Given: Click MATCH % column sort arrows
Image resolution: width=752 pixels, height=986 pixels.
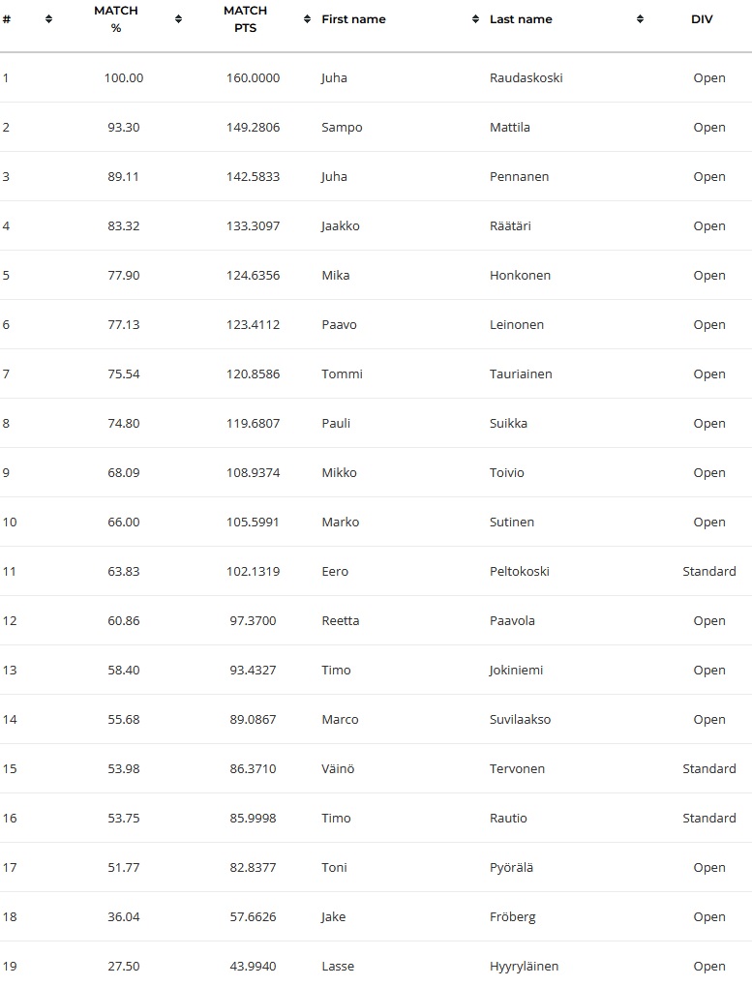Looking at the screenshot, I should 179,19.
